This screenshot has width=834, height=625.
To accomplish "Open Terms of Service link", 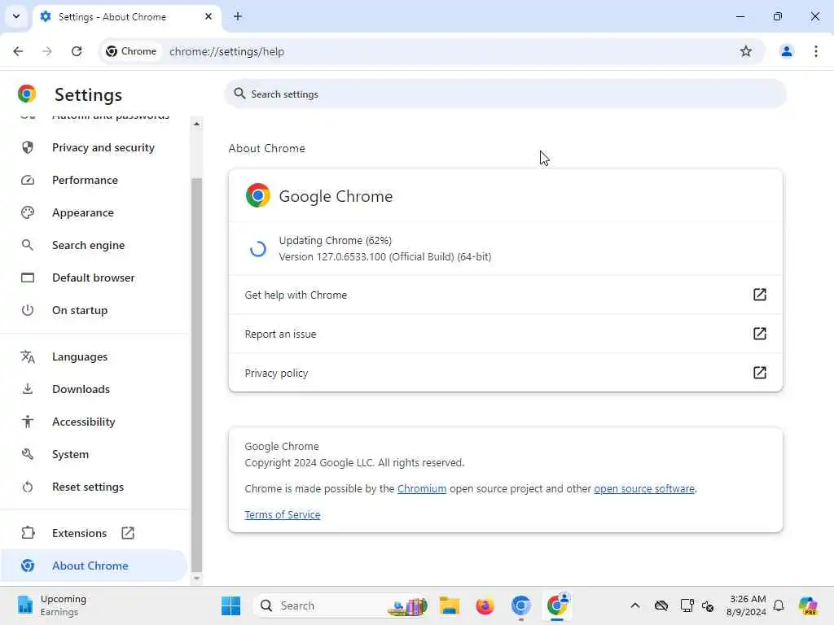I will (283, 515).
